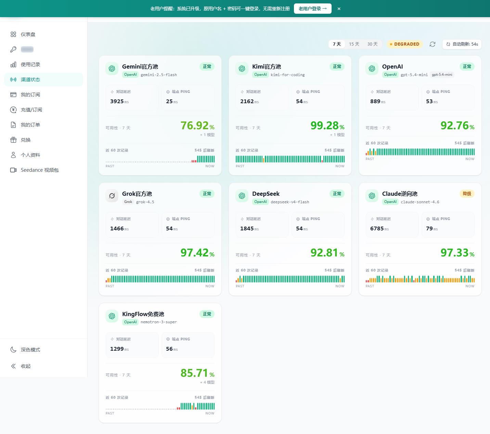Viewport: 490px width, 434px height.
Task: Click the 79 ms 端点 PING value
Action: click(432, 229)
